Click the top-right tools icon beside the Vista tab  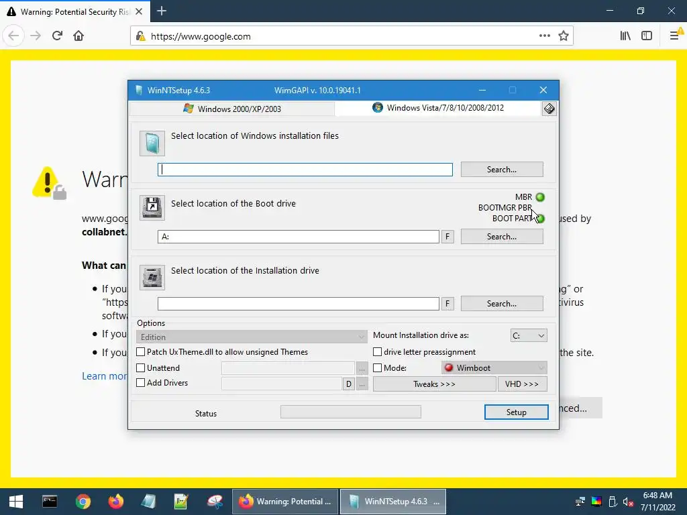(x=549, y=109)
